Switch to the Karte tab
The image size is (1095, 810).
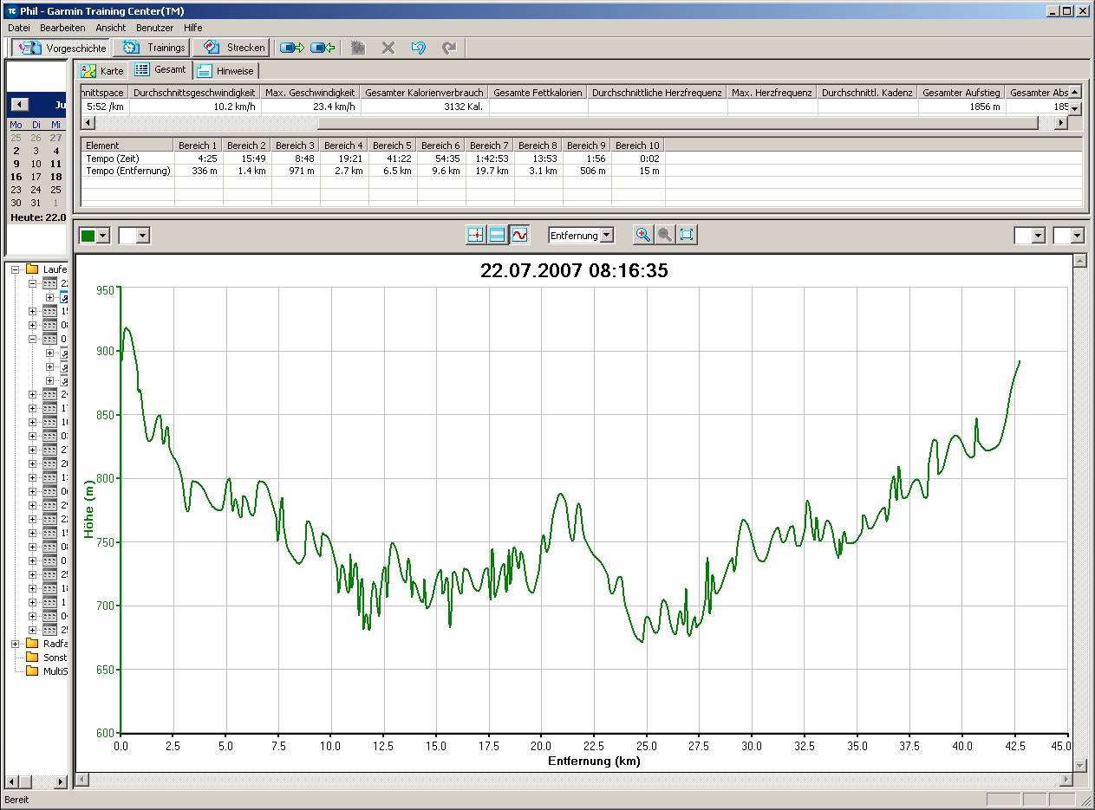(x=102, y=70)
